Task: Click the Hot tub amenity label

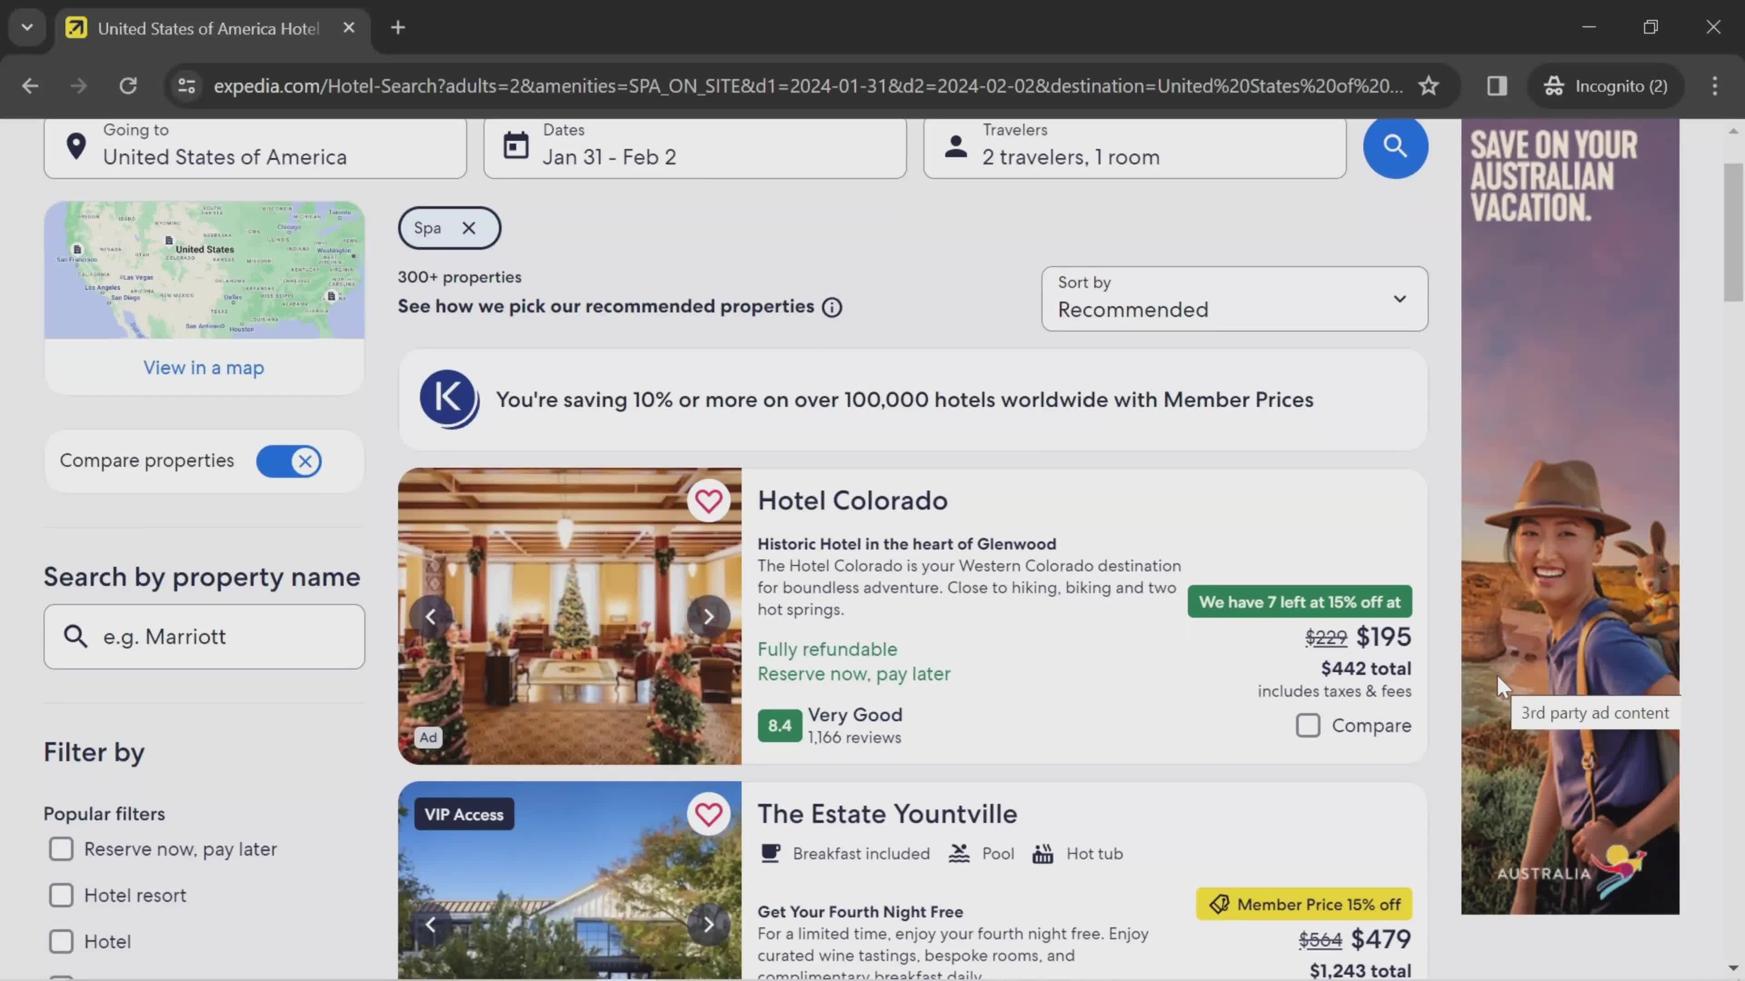Action: [1094, 854]
